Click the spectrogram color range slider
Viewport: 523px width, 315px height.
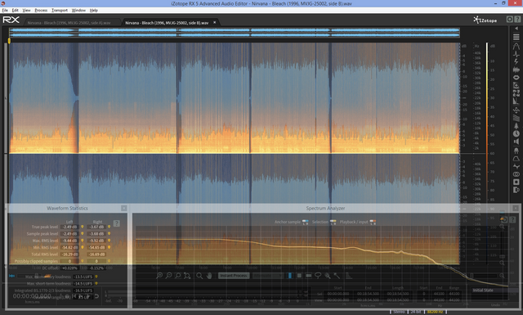coord(487,154)
